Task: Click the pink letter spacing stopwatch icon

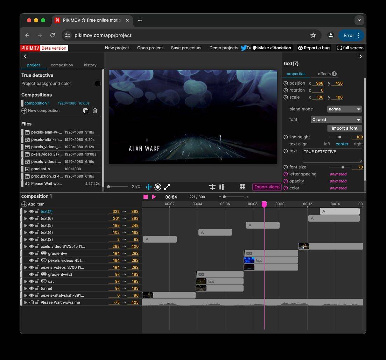Action: [286, 174]
